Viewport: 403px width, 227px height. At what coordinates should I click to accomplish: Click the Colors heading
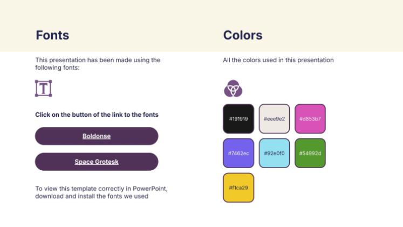click(243, 35)
